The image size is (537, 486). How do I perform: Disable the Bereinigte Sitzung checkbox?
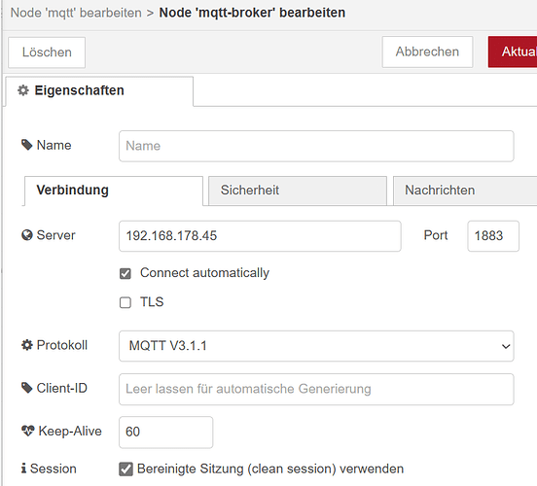click(x=125, y=469)
